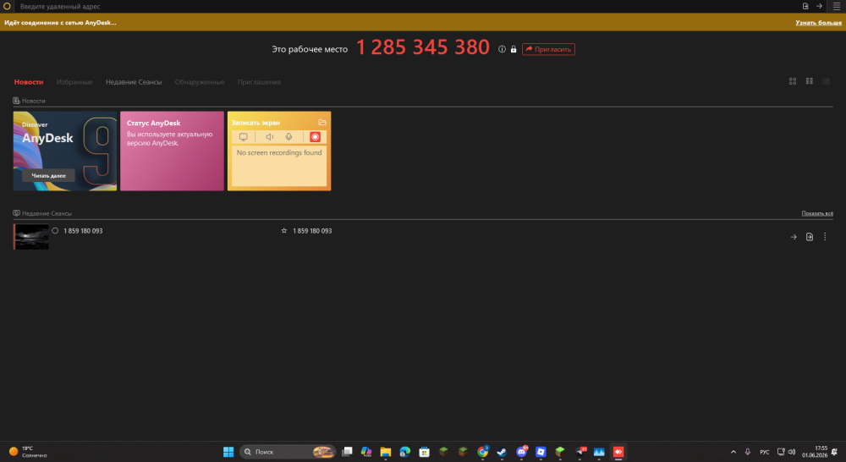Toggle microphone in the recording card

288,137
